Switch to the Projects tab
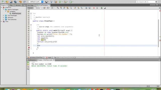The width and height of the screenshot is (161, 90). [3, 5]
